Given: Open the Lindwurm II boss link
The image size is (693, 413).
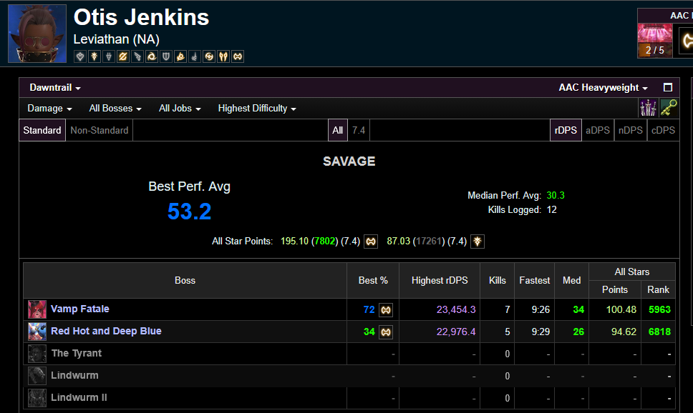Looking at the screenshot, I should (x=79, y=397).
